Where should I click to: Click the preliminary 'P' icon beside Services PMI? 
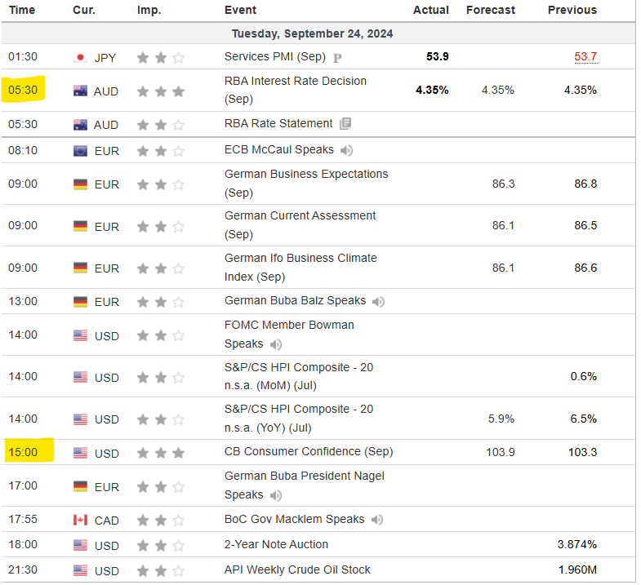(337, 57)
